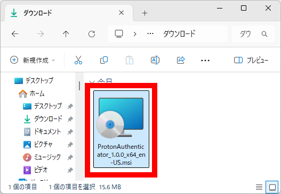Open ミュージック in the sidebar
The image size is (281, 194).
coord(42,157)
